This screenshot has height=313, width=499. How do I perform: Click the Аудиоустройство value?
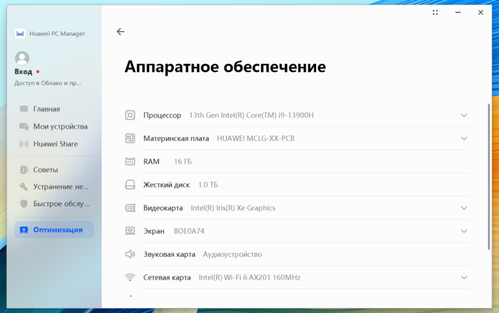[x=232, y=254]
